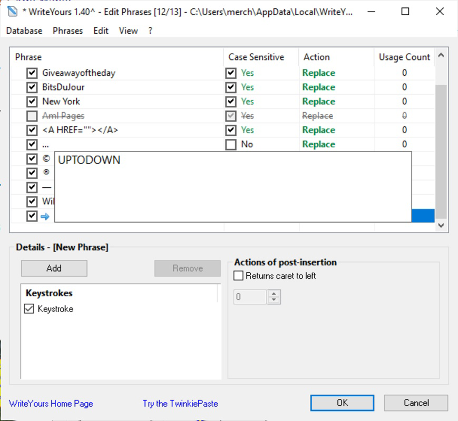Click inside the UPTODOWN phrase edit box

tap(233, 187)
